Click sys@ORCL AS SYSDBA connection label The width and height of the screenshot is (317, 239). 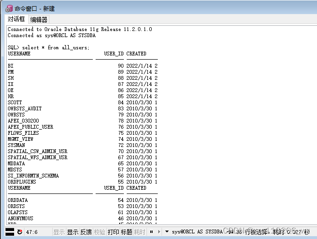tap(197, 232)
